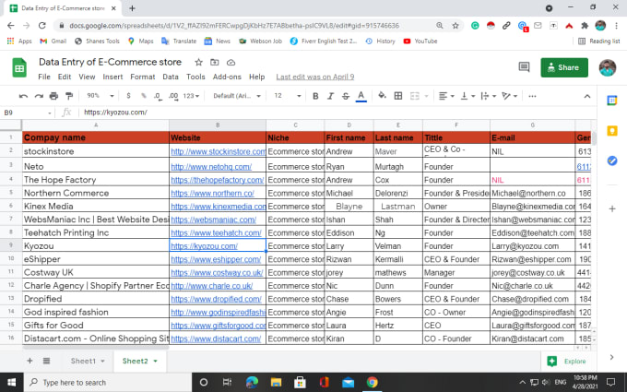Open the Add-ons menu

[x=227, y=77]
